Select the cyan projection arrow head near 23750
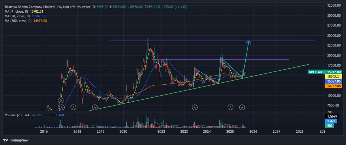This screenshot has width=346, height=145. click(249, 42)
